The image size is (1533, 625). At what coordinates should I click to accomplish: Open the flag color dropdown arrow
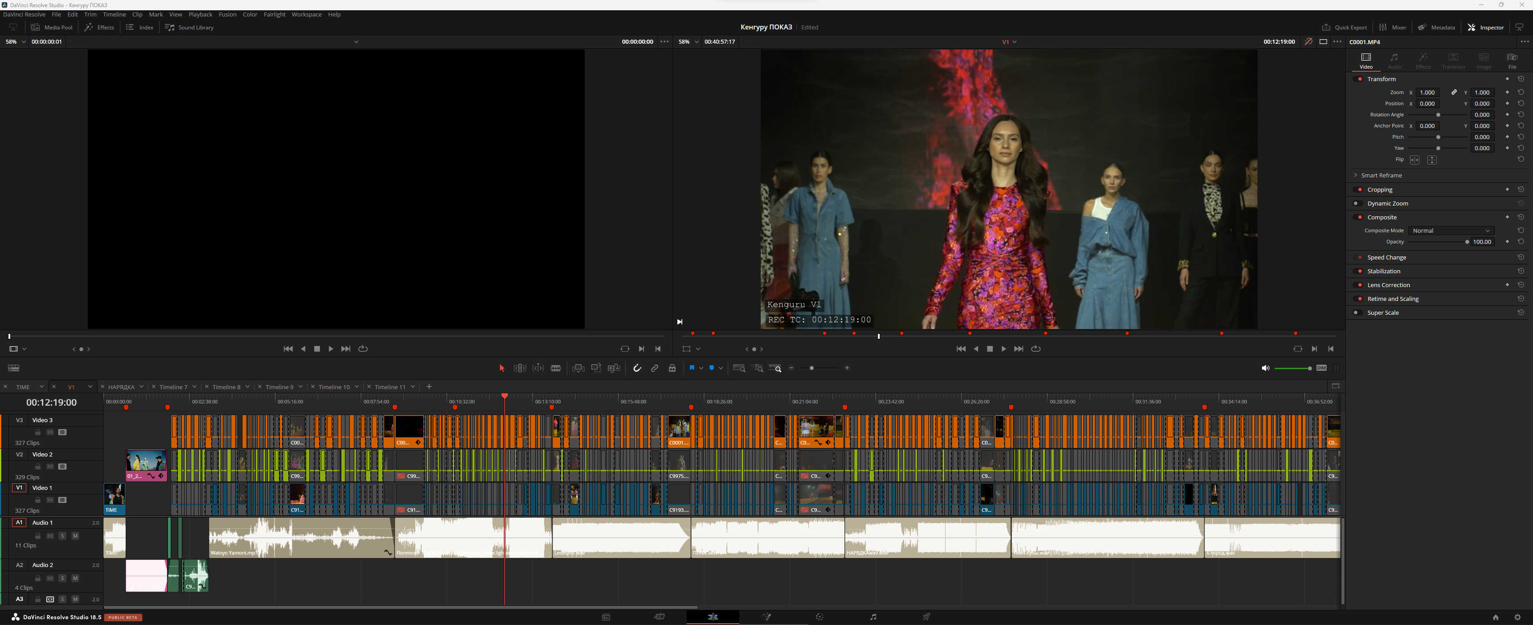point(701,369)
